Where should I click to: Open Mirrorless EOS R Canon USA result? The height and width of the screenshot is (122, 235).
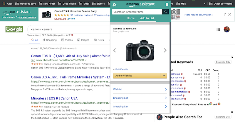tap(54, 98)
